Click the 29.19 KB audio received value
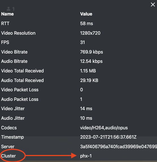Image resolution: width=157 pixels, height=162 pixels. click(89, 80)
